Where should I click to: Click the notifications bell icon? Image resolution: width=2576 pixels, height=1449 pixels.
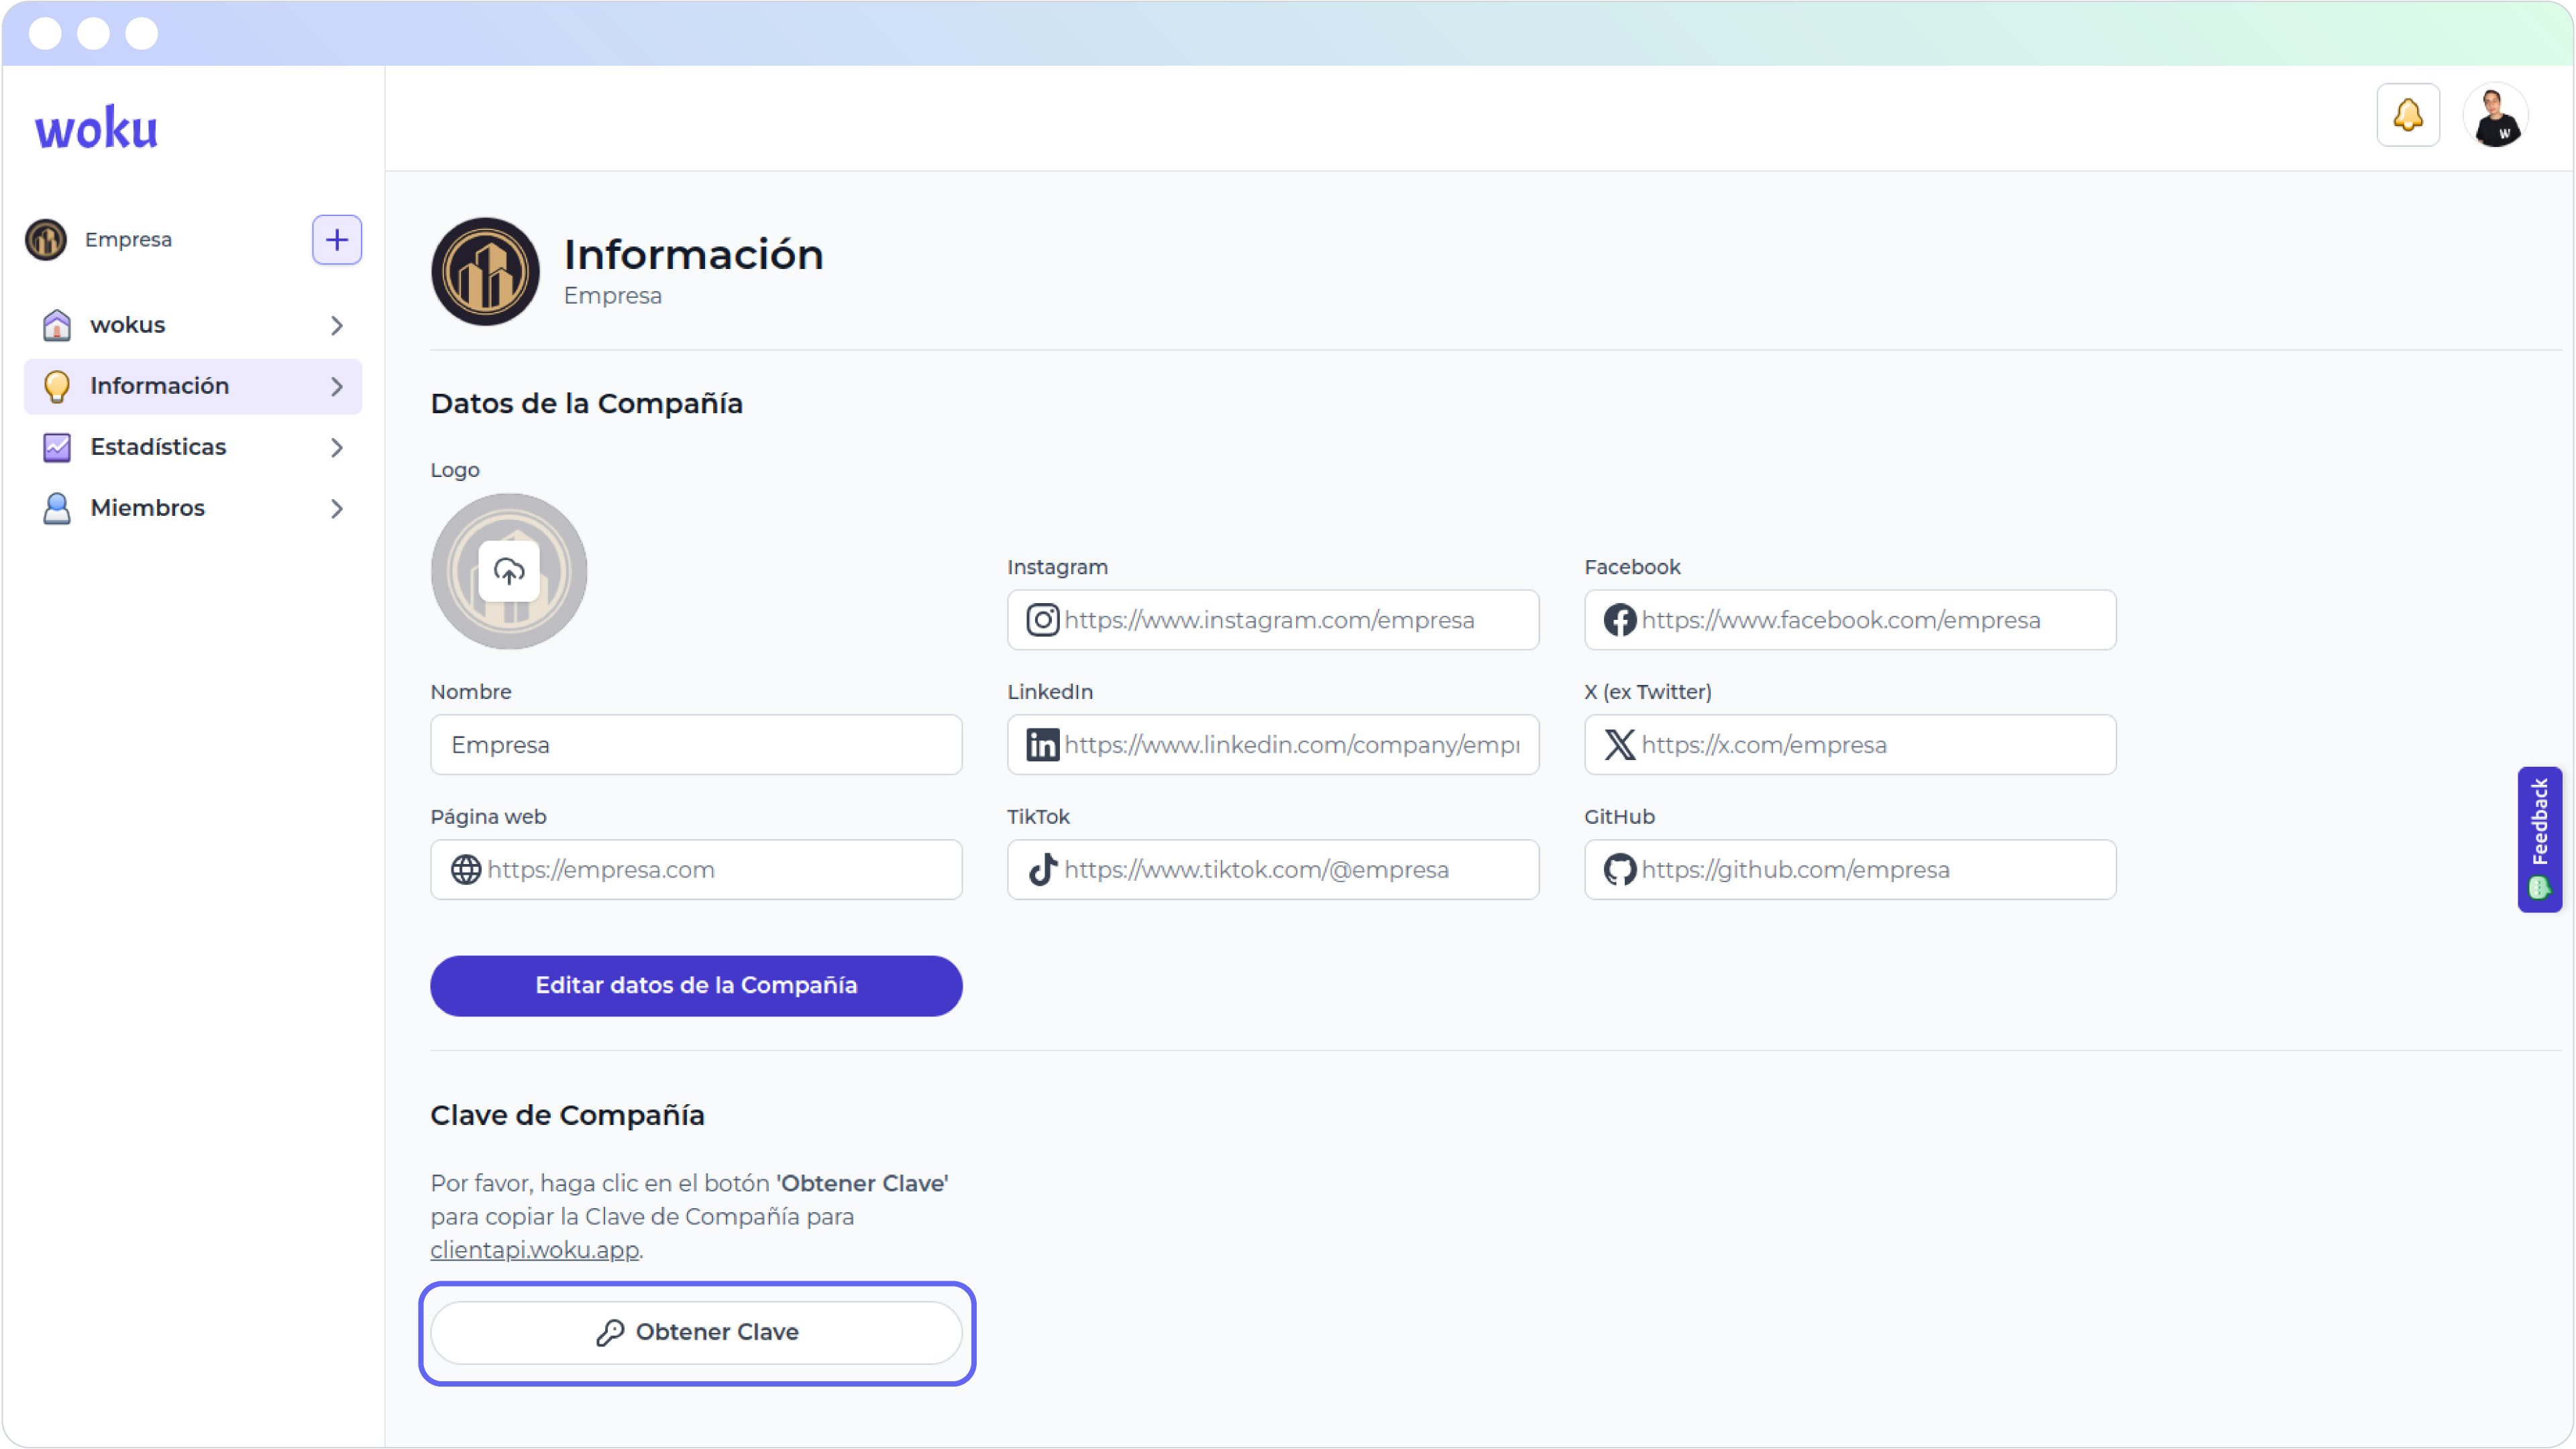click(2409, 114)
